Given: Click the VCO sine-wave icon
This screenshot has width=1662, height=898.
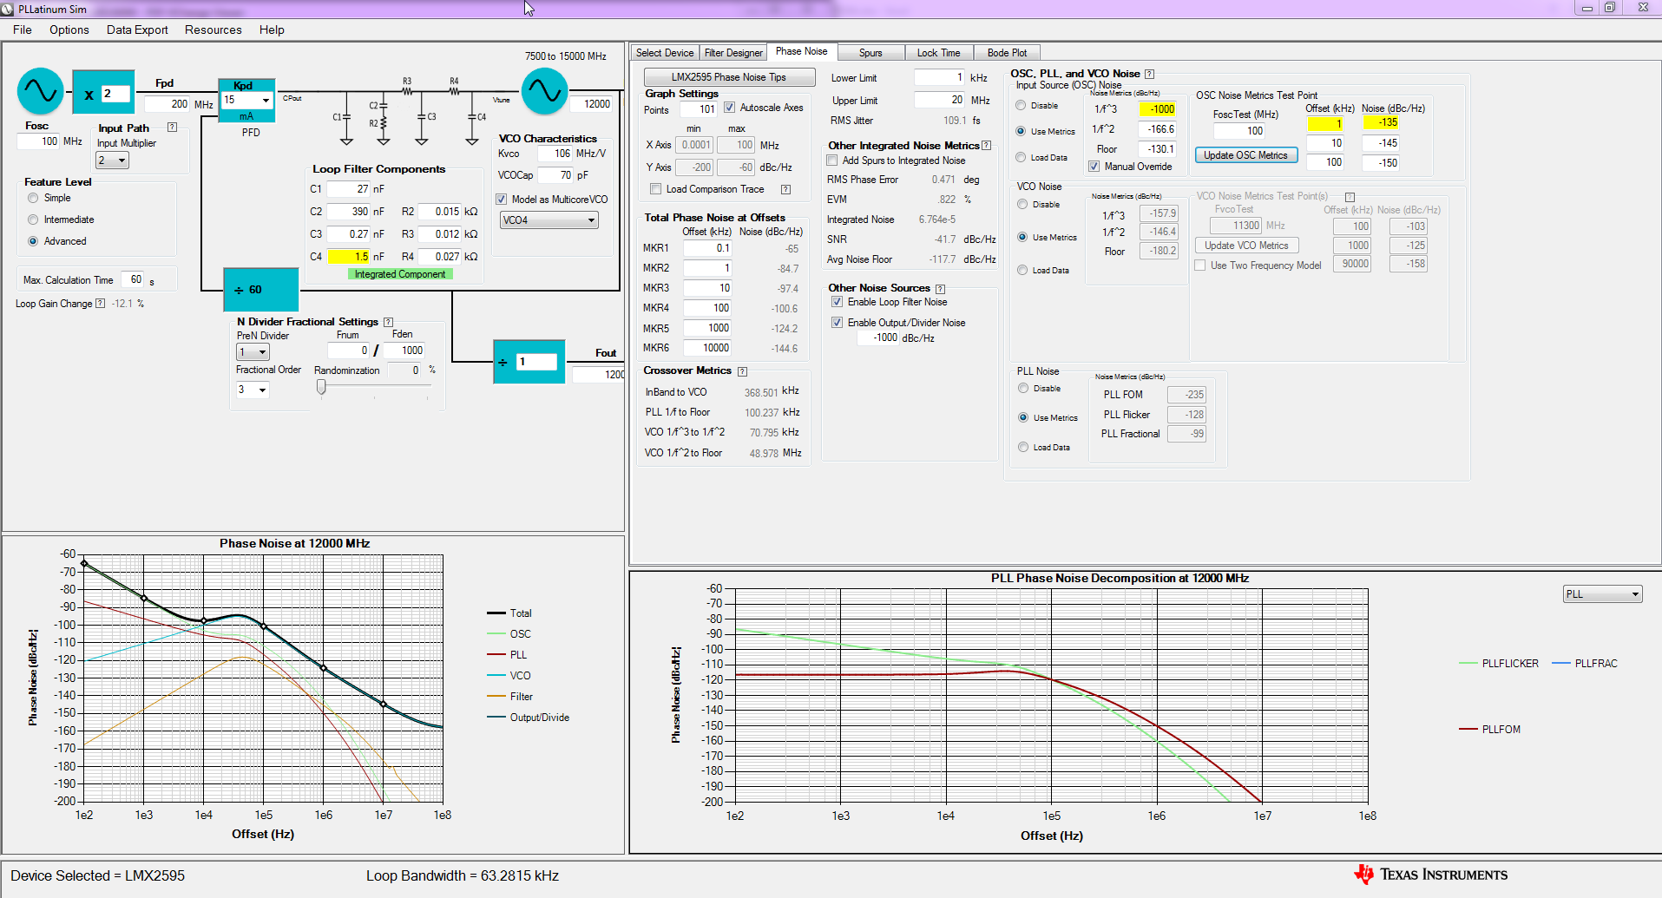Looking at the screenshot, I should coord(544,91).
